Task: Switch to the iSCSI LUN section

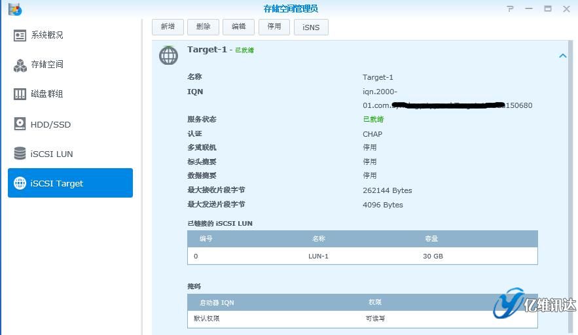Action: click(x=52, y=154)
